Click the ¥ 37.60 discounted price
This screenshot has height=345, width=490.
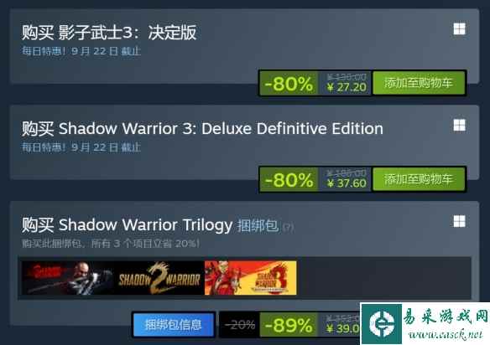[x=347, y=183]
